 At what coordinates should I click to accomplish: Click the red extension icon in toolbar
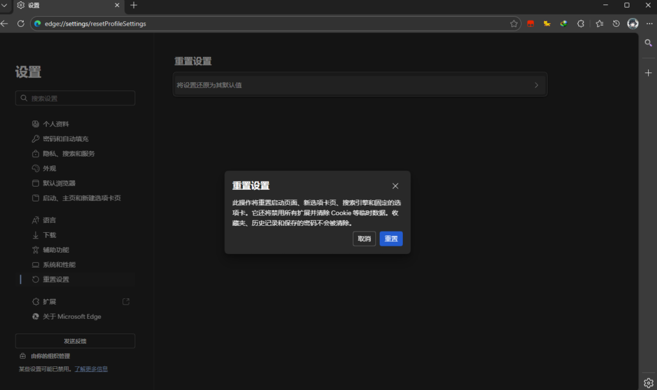pos(531,23)
